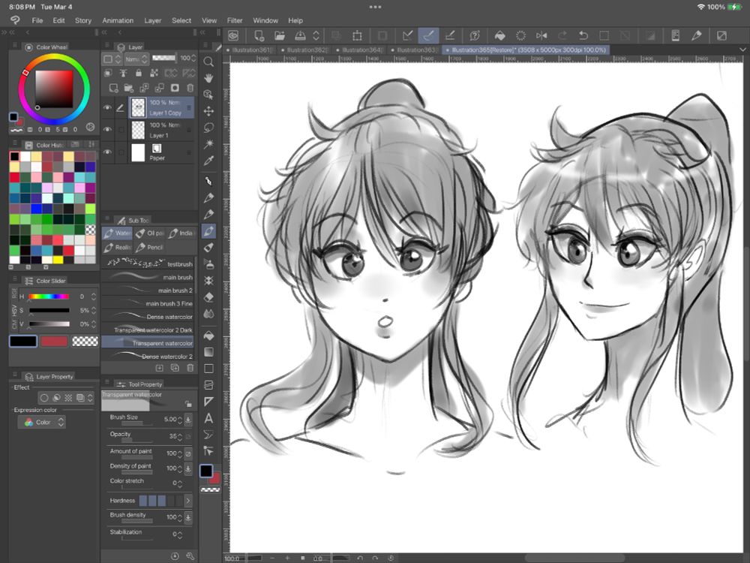Image resolution: width=750 pixels, height=563 pixels.
Task: Select the Lasso selection tool
Action: pos(208,128)
